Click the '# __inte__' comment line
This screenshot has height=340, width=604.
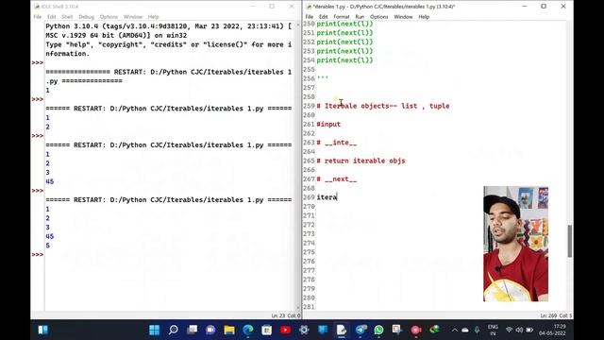[337, 143]
